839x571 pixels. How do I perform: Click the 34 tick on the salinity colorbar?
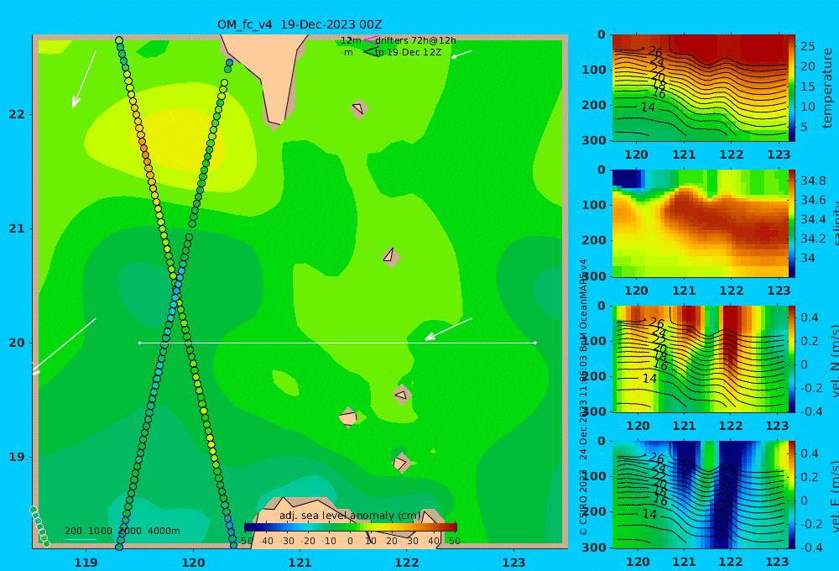point(807,258)
